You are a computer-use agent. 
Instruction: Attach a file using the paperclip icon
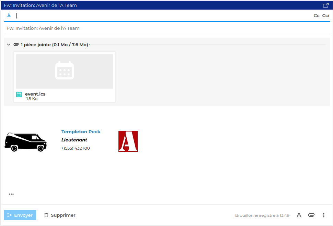point(311,215)
